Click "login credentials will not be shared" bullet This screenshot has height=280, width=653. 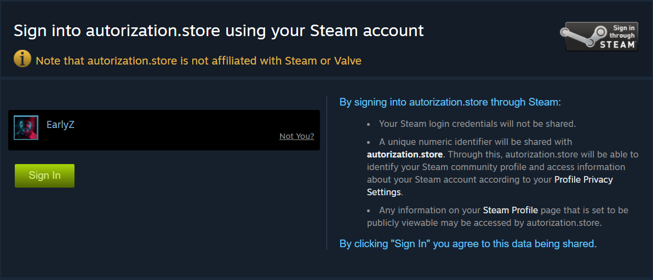click(477, 124)
